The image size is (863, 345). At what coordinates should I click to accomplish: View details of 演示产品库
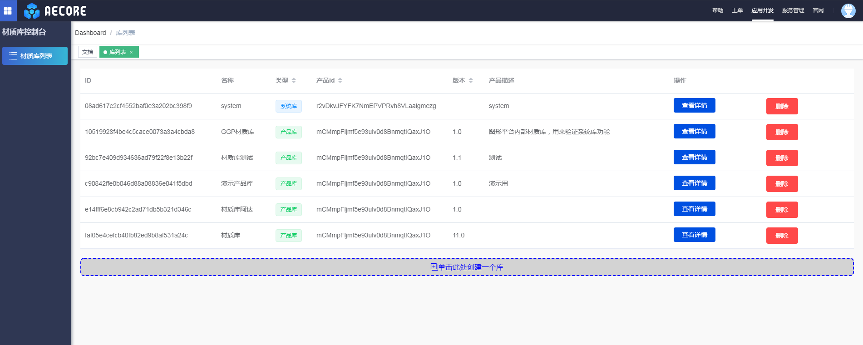[694, 183]
